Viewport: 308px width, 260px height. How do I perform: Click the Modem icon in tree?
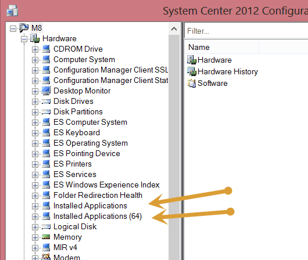(x=46, y=257)
